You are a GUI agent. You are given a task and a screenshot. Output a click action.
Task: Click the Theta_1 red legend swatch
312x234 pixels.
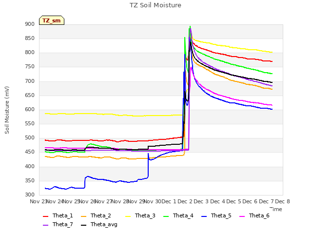(x=45, y=216)
